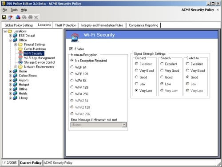
Task: Expand the Network Environments node
Action: point(16,67)
